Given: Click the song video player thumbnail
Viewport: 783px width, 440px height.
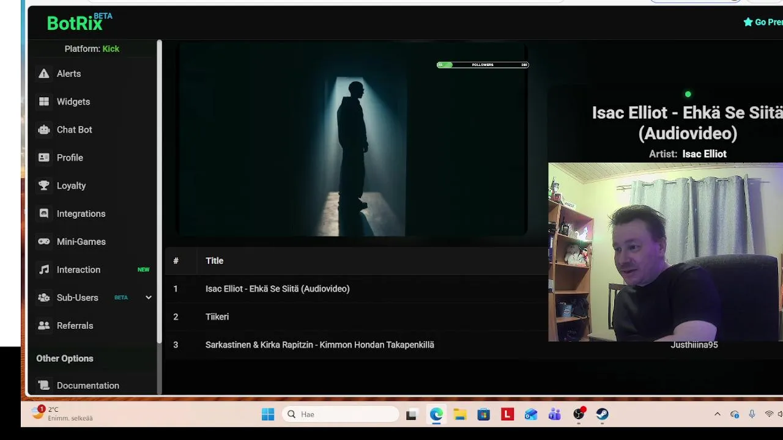Looking at the screenshot, I should pyautogui.click(x=353, y=139).
